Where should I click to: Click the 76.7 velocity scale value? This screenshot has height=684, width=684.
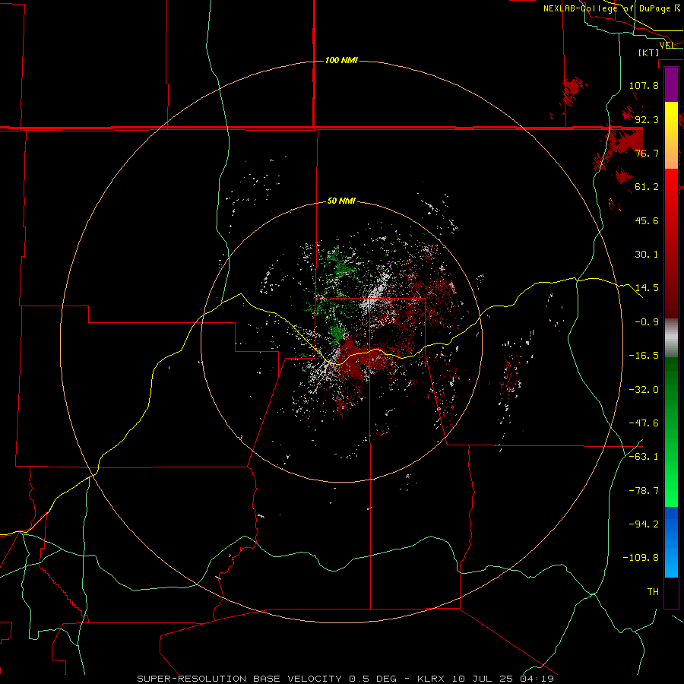tap(647, 153)
